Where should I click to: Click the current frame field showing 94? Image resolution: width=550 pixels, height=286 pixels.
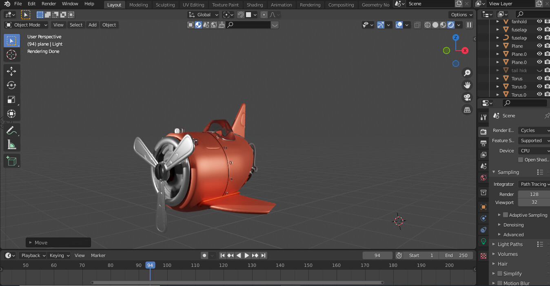[x=377, y=255]
